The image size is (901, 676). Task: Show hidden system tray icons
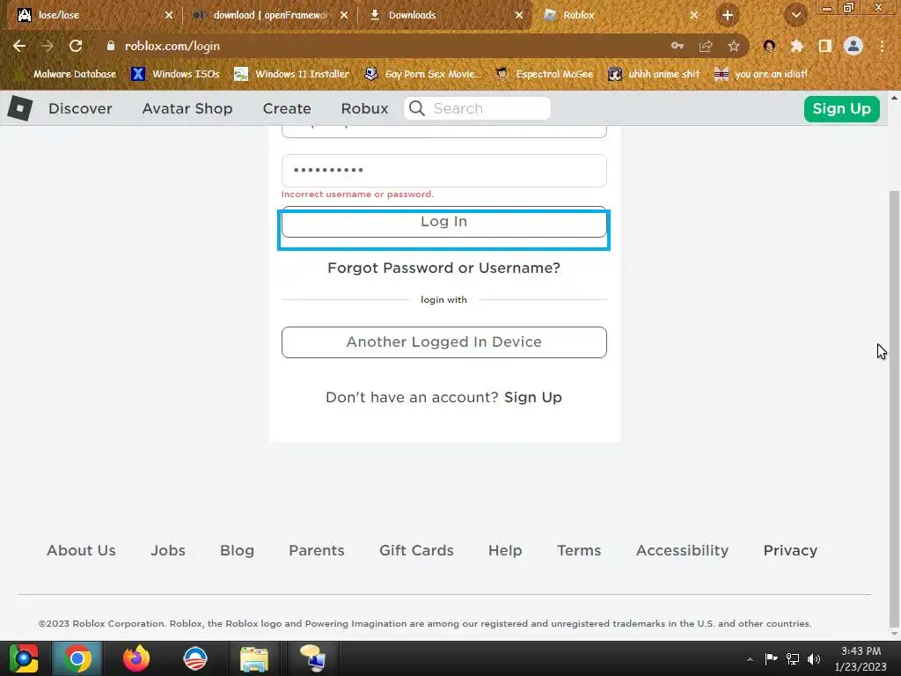[750, 659]
